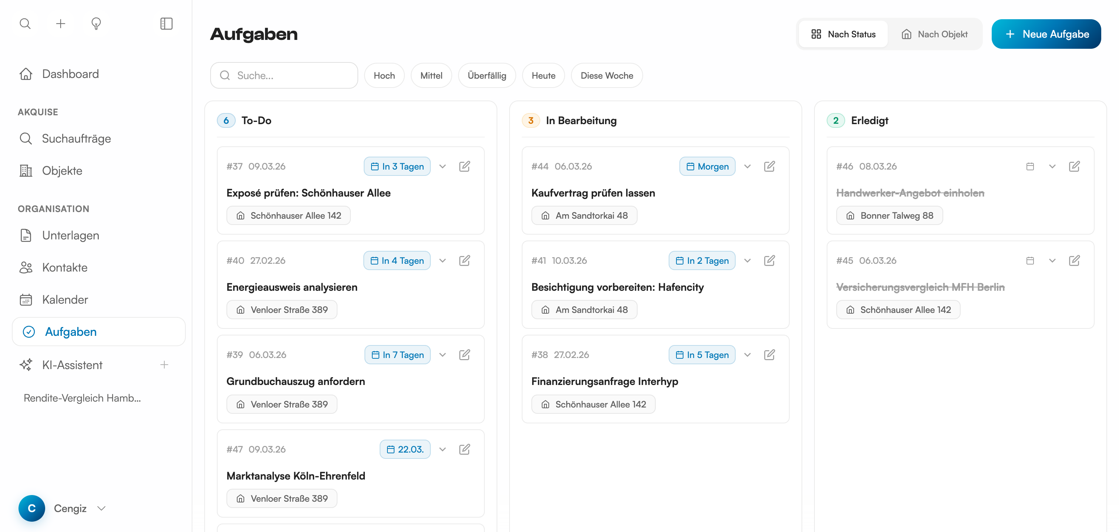
Task: Click the In 7 Tagen due-date badge
Action: pyautogui.click(x=397, y=355)
